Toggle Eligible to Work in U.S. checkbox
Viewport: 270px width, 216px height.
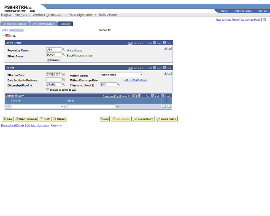click(48, 89)
